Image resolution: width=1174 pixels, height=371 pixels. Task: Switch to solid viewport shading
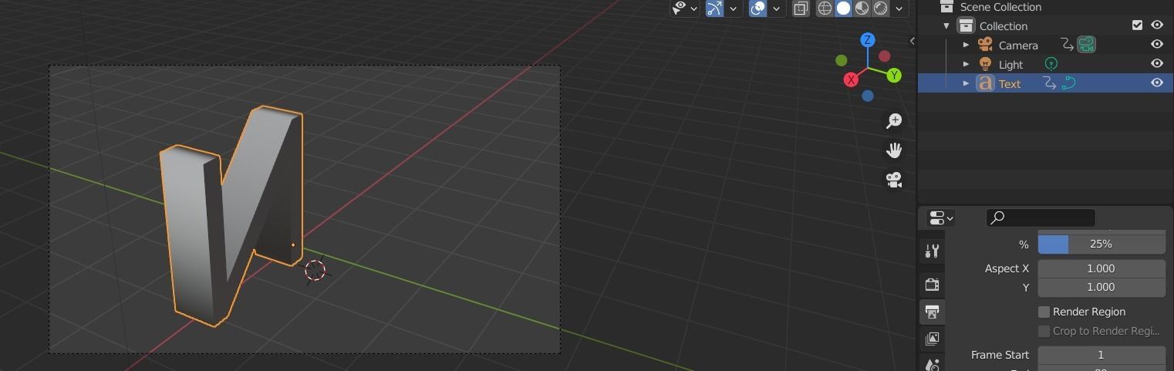point(843,8)
